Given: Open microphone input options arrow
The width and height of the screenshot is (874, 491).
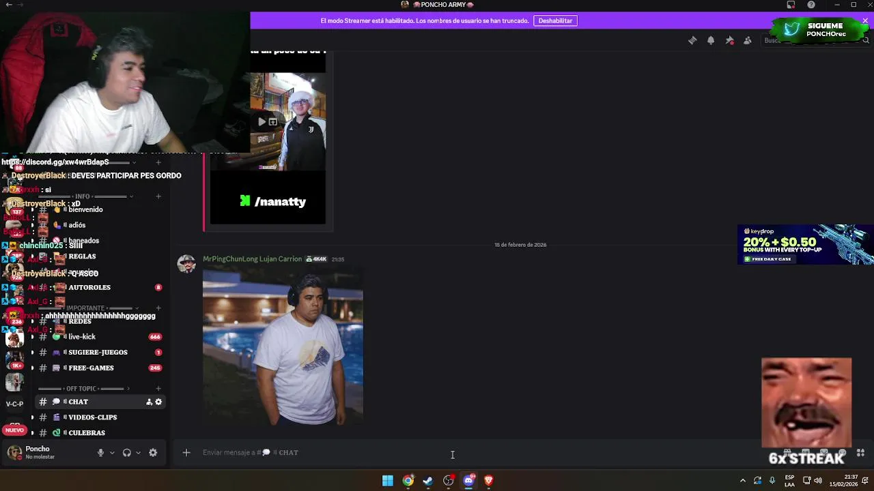Looking at the screenshot, I should pos(112,452).
